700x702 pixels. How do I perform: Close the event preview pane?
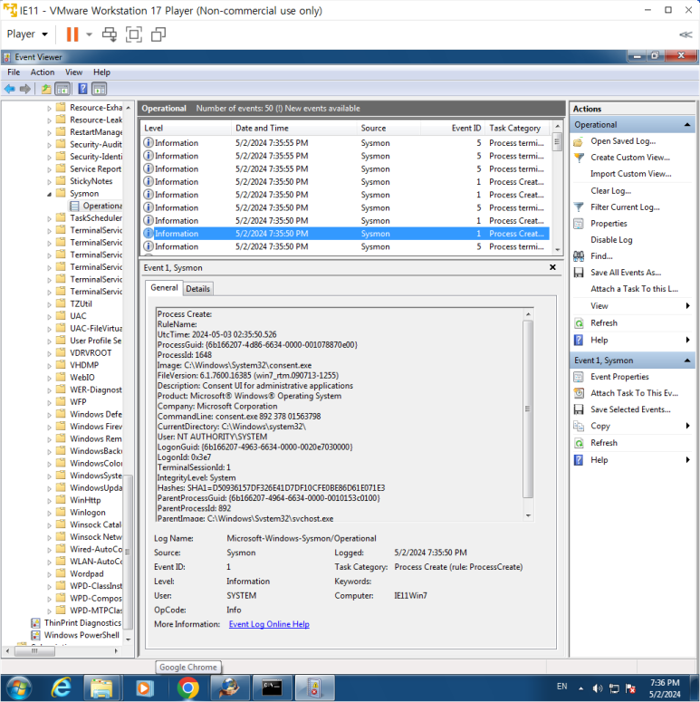(x=552, y=267)
